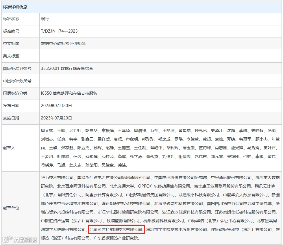Image resolution: width=283 pixels, height=245 pixels.
Task: Select the 中文标题 label
Action: pyautogui.click(x=11, y=44)
